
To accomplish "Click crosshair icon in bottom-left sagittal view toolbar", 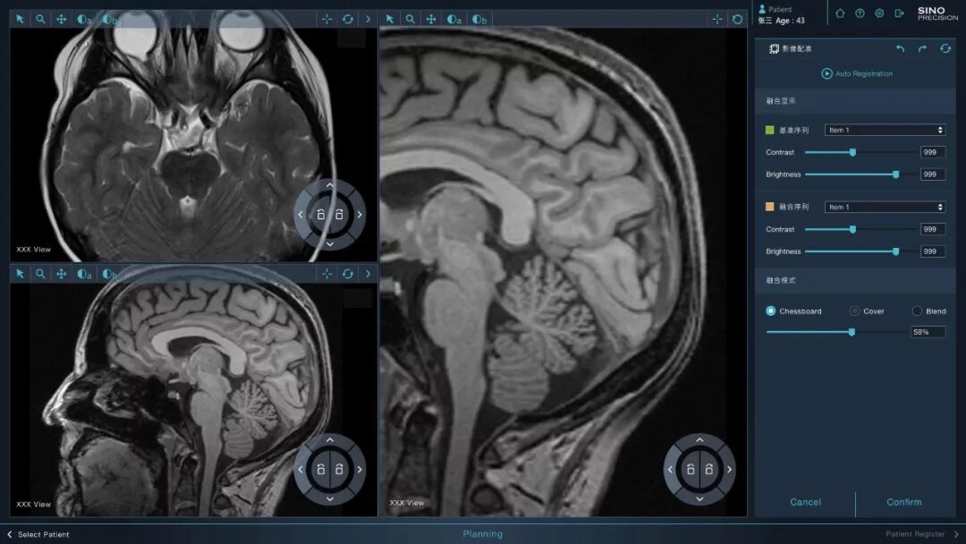I will click(326, 274).
